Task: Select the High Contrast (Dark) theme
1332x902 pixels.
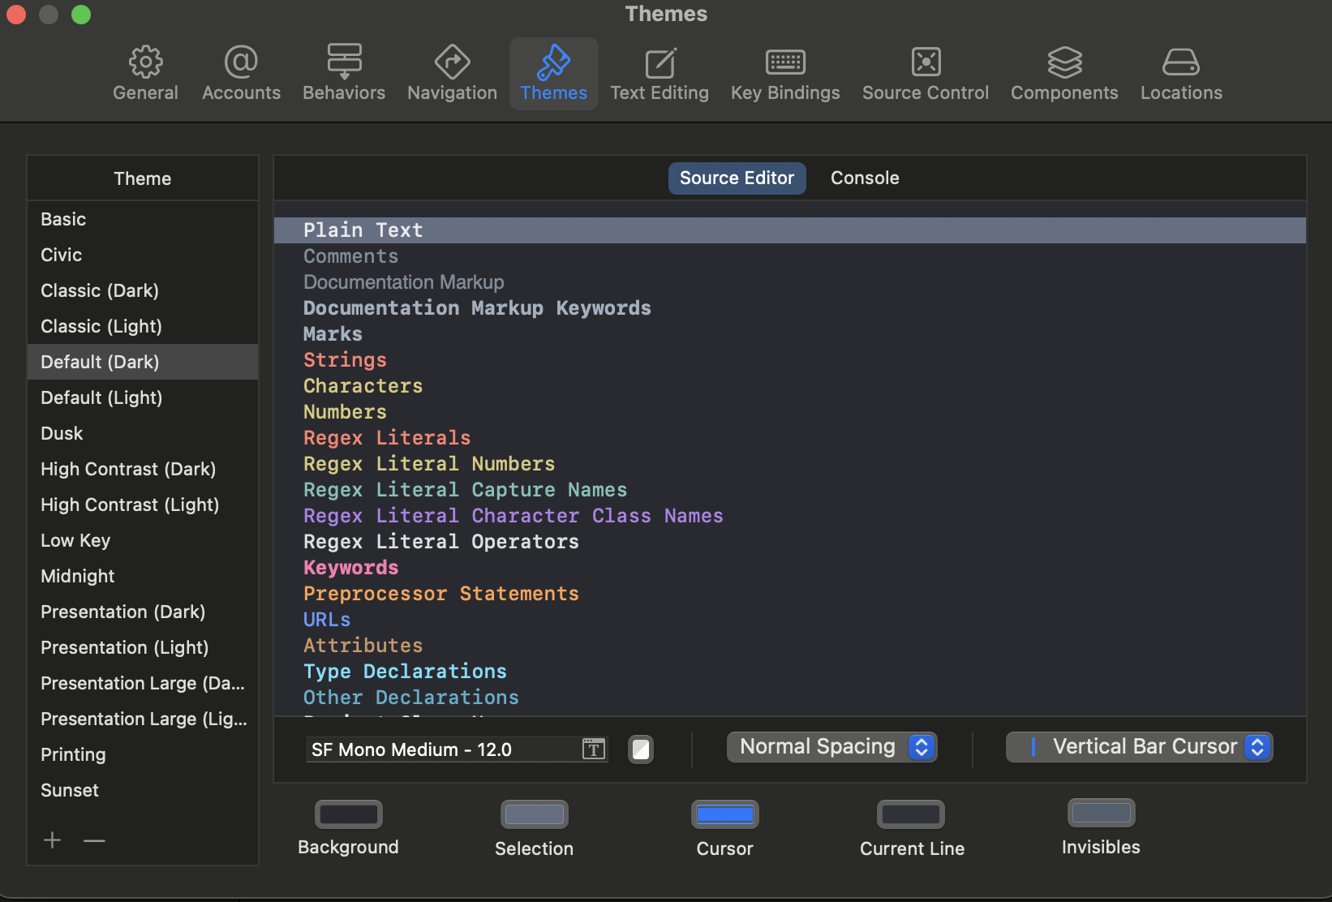Action: pos(143,469)
